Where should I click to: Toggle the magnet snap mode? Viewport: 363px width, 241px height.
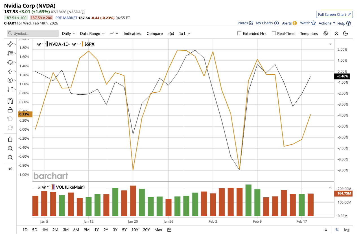click(x=10, y=101)
